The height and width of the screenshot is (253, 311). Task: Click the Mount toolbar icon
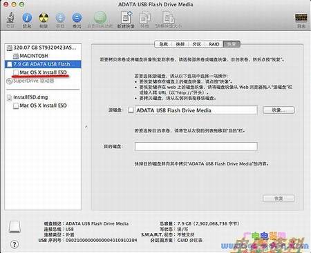point(60,18)
